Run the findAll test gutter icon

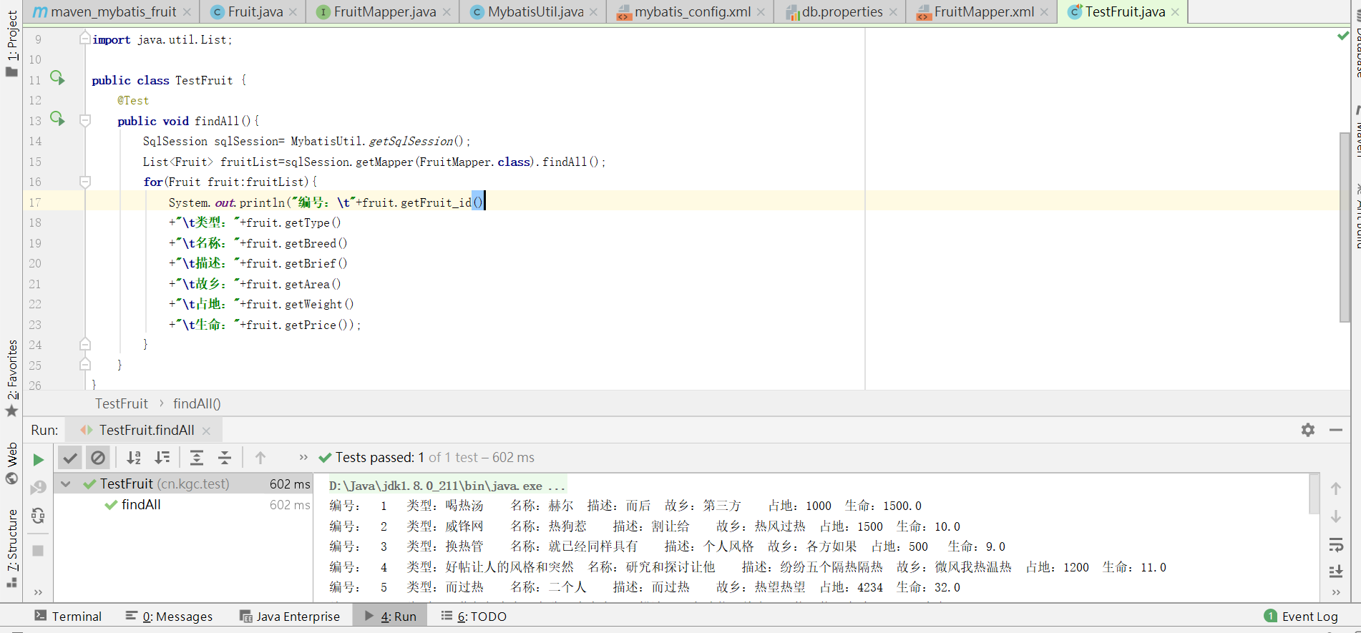tap(57, 119)
